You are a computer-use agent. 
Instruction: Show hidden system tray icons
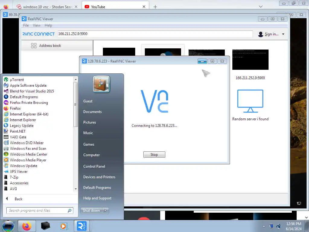264,226
